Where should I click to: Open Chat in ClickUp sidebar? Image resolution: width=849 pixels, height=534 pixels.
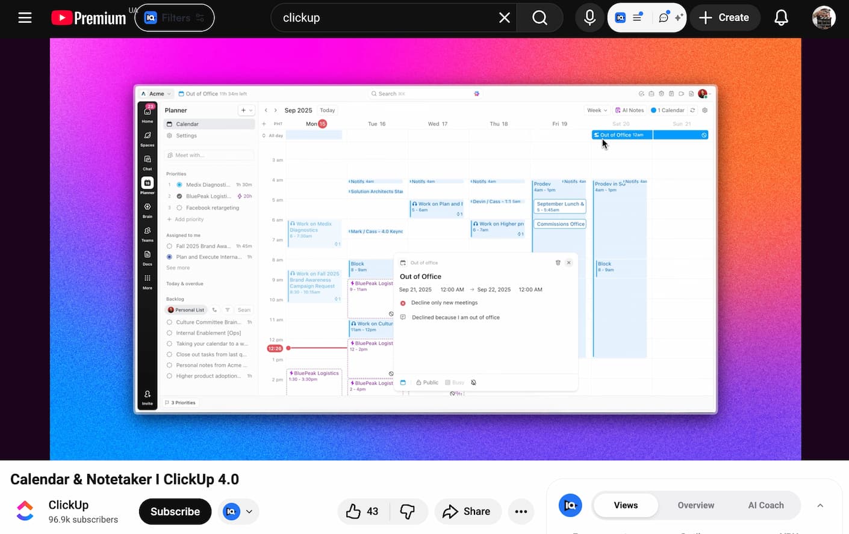tap(148, 162)
